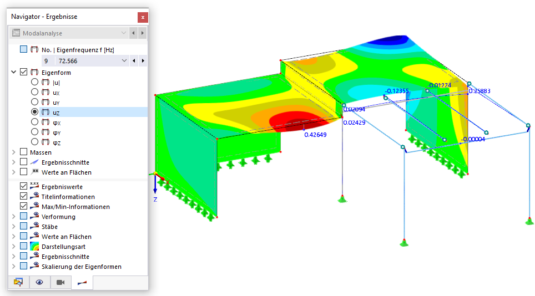Image resolution: width=535 pixels, height=296 pixels.
Task: Select previous eigenfrequency arrow beside 72.566
Action: 134,60
